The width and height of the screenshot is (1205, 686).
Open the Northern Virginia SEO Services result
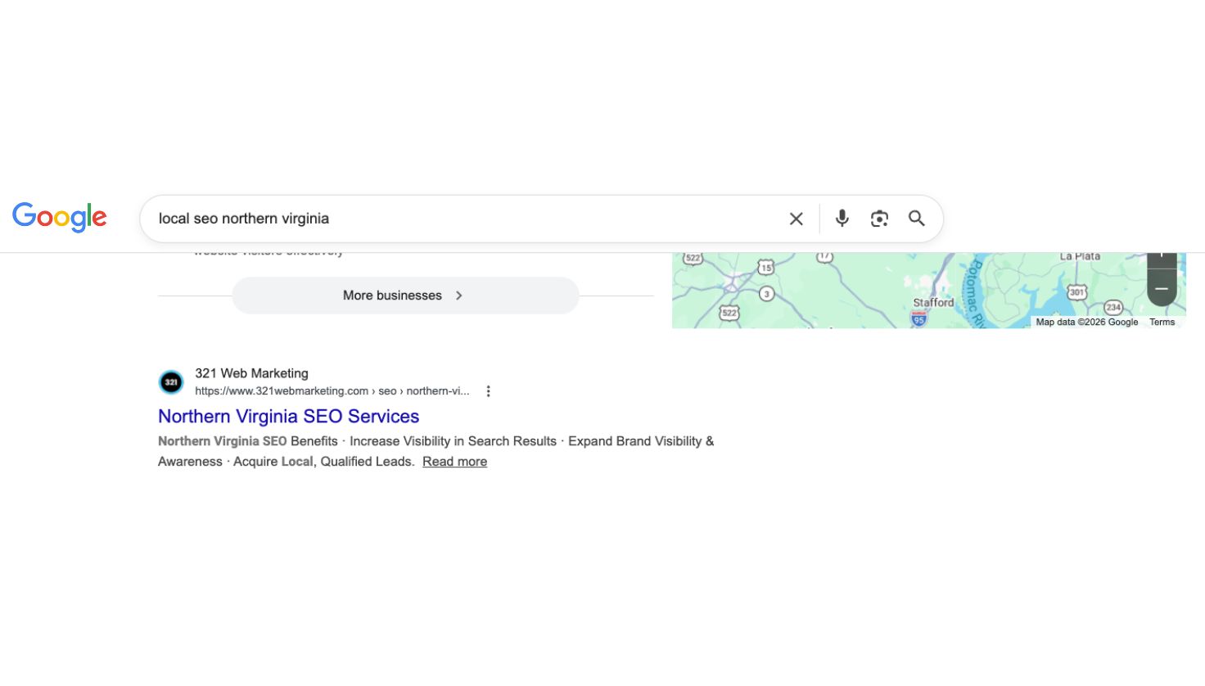click(x=288, y=416)
